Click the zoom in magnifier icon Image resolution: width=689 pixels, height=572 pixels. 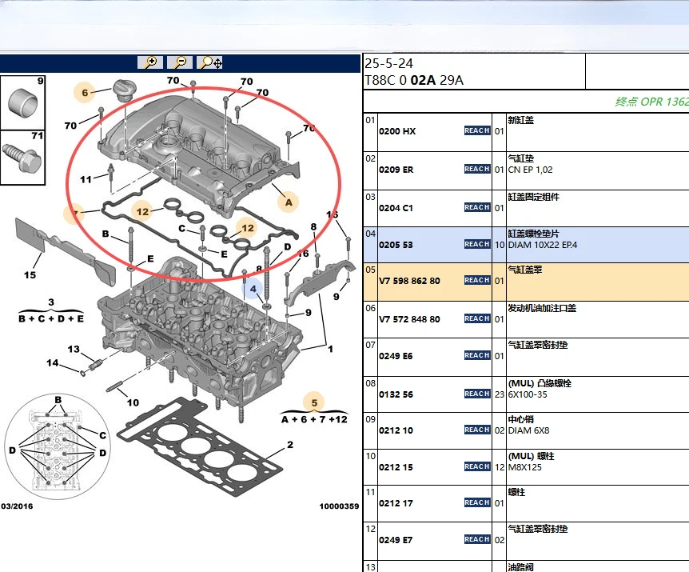[x=150, y=62]
